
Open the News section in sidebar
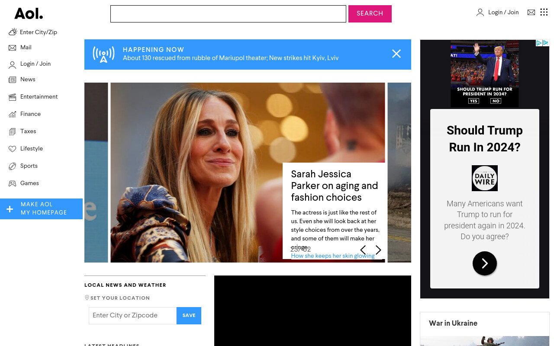click(28, 80)
